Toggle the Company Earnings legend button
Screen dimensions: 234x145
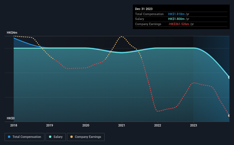point(86,137)
